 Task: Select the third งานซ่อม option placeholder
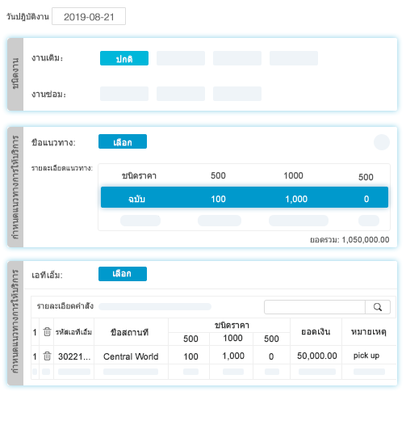click(237, 94)
